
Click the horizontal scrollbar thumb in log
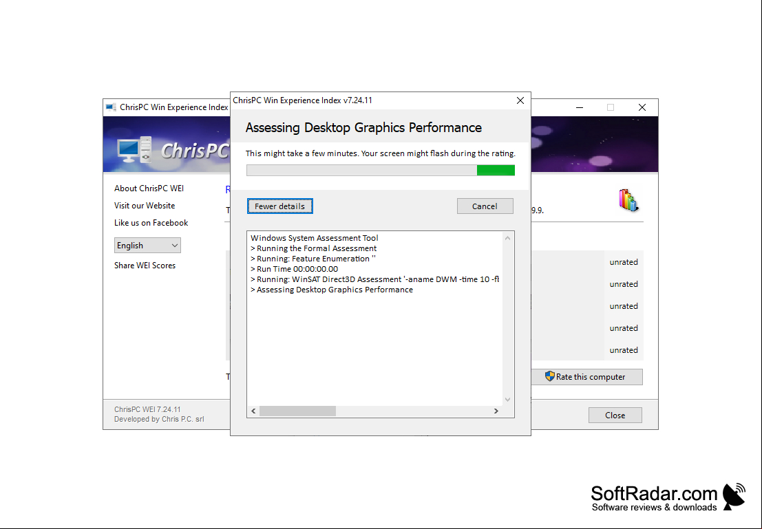click(297, 411)
